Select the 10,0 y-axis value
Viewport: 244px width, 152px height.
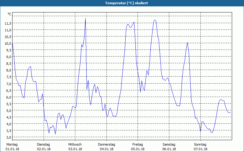pyautogui.click(x=8, y=43)
